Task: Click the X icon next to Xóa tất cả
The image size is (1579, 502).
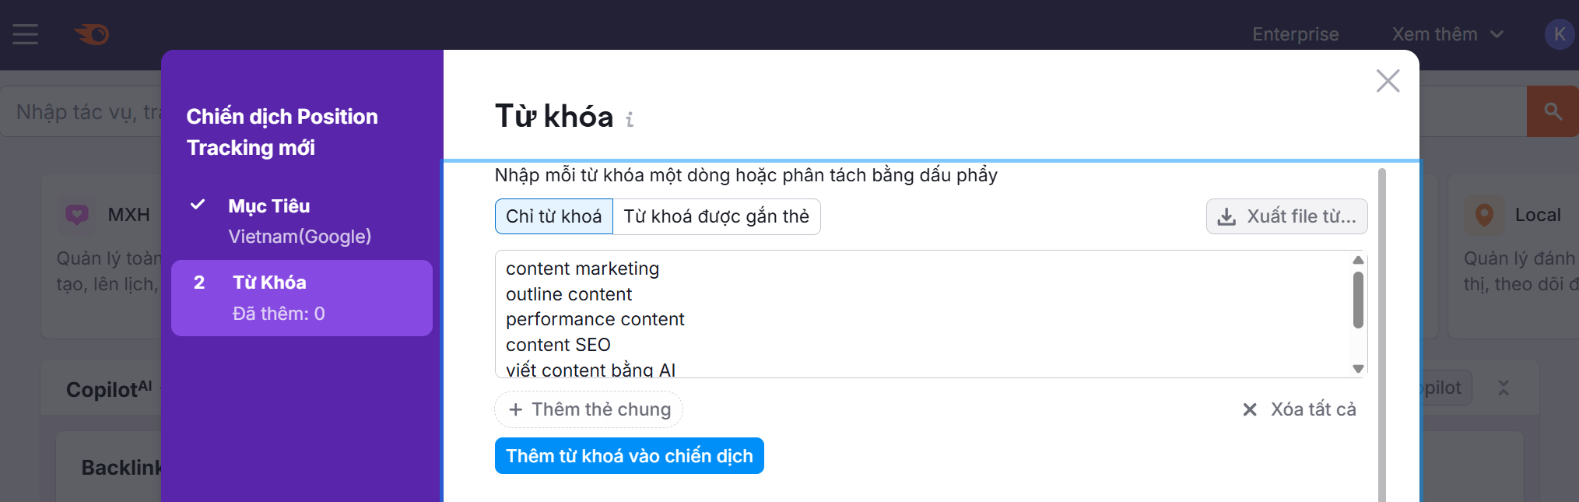Action: [1250, 409]
